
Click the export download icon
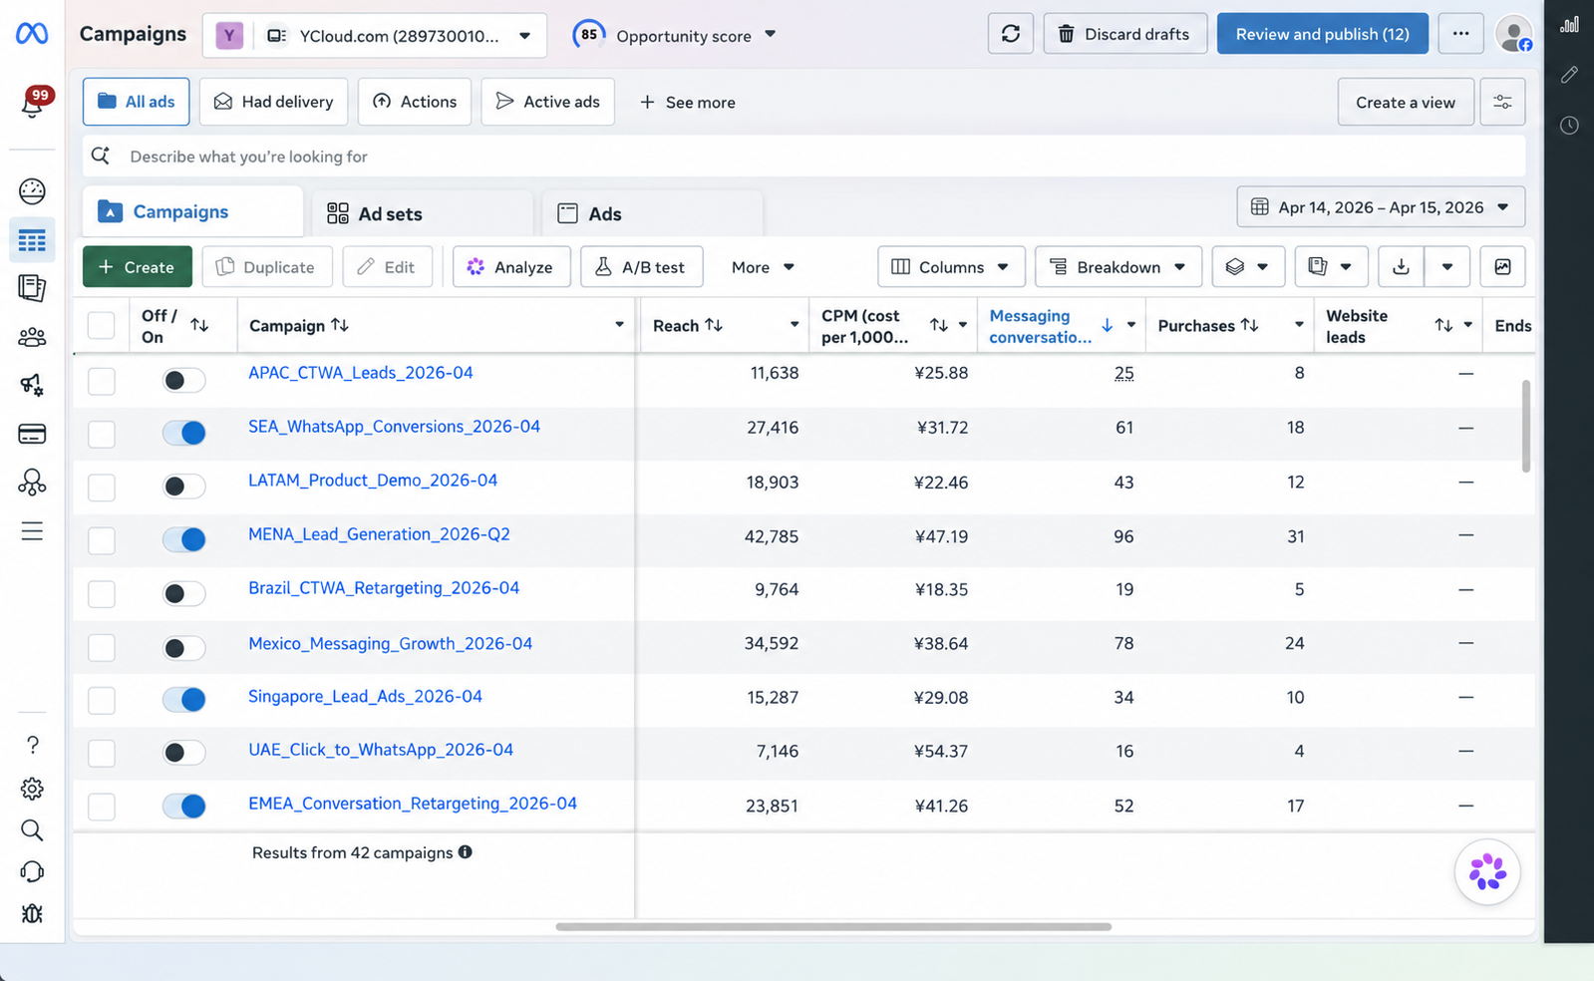1401,267
